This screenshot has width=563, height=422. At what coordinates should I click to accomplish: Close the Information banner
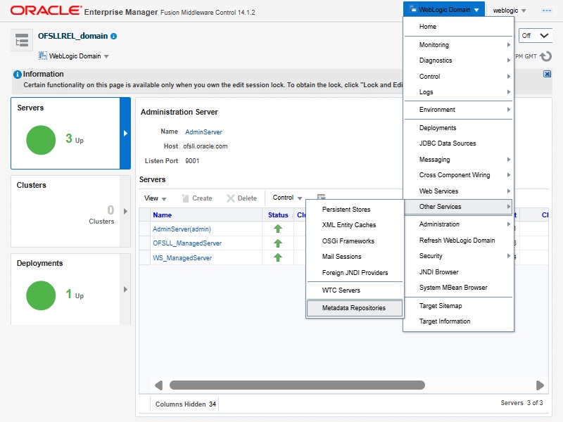pyautogui.click(x=547, y=74)
